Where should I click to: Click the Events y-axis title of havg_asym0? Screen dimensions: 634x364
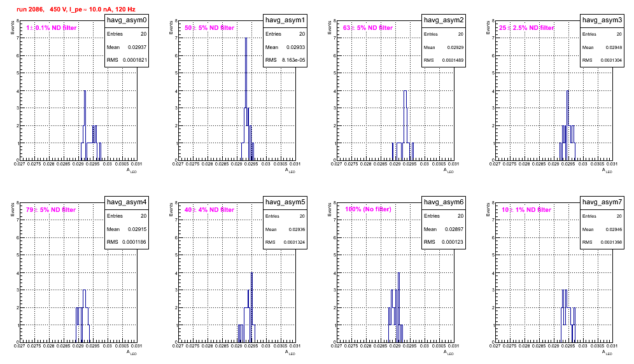[13, 27]
